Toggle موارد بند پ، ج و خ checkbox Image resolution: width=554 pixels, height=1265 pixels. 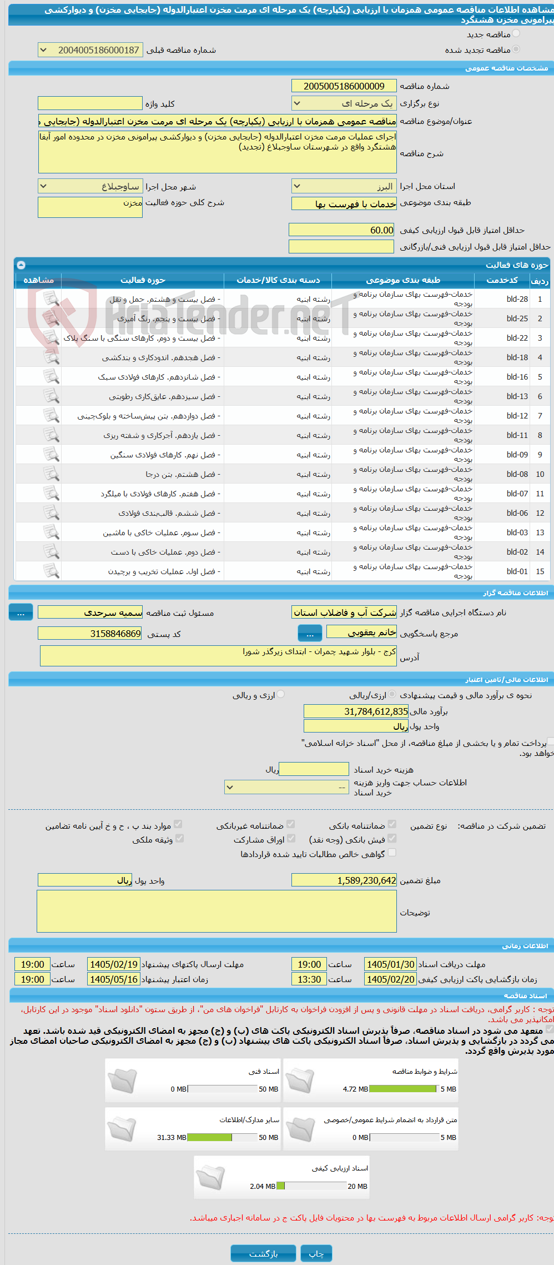click(178, 825)
